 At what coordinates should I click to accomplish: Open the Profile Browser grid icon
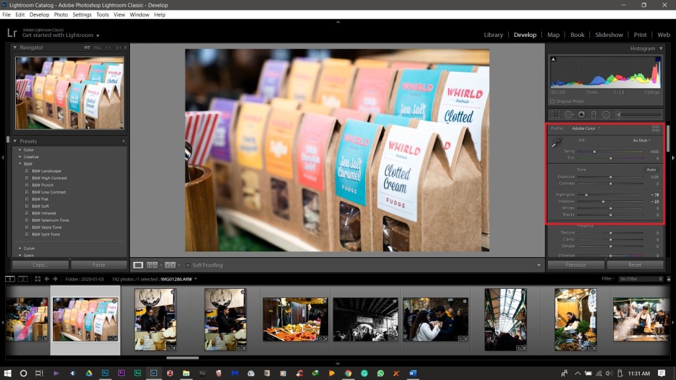[656, 128]
